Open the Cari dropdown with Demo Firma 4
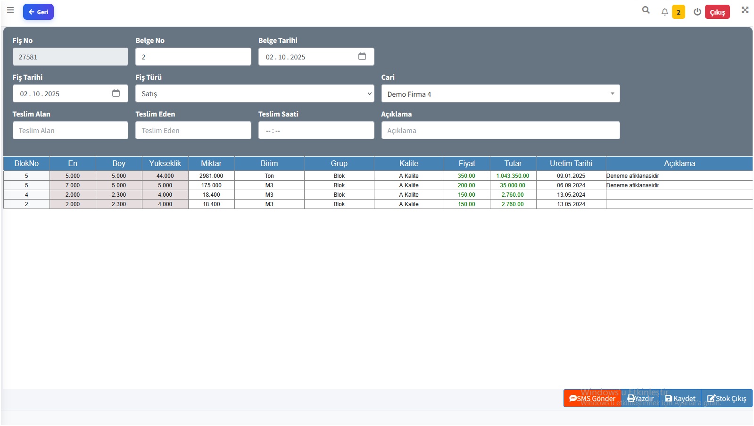Viewport: 754px width, 426px height. [x=500, y=93]
